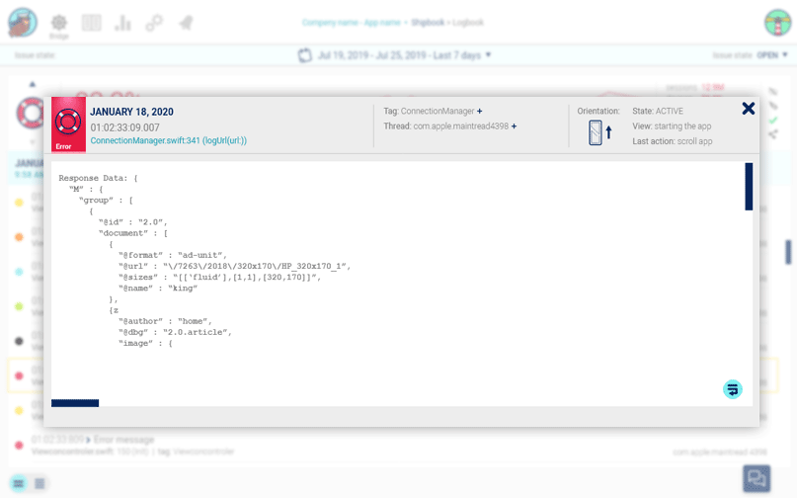
Task: Click the timestamp 01:02:33:09.007
Action: (125, 127)
